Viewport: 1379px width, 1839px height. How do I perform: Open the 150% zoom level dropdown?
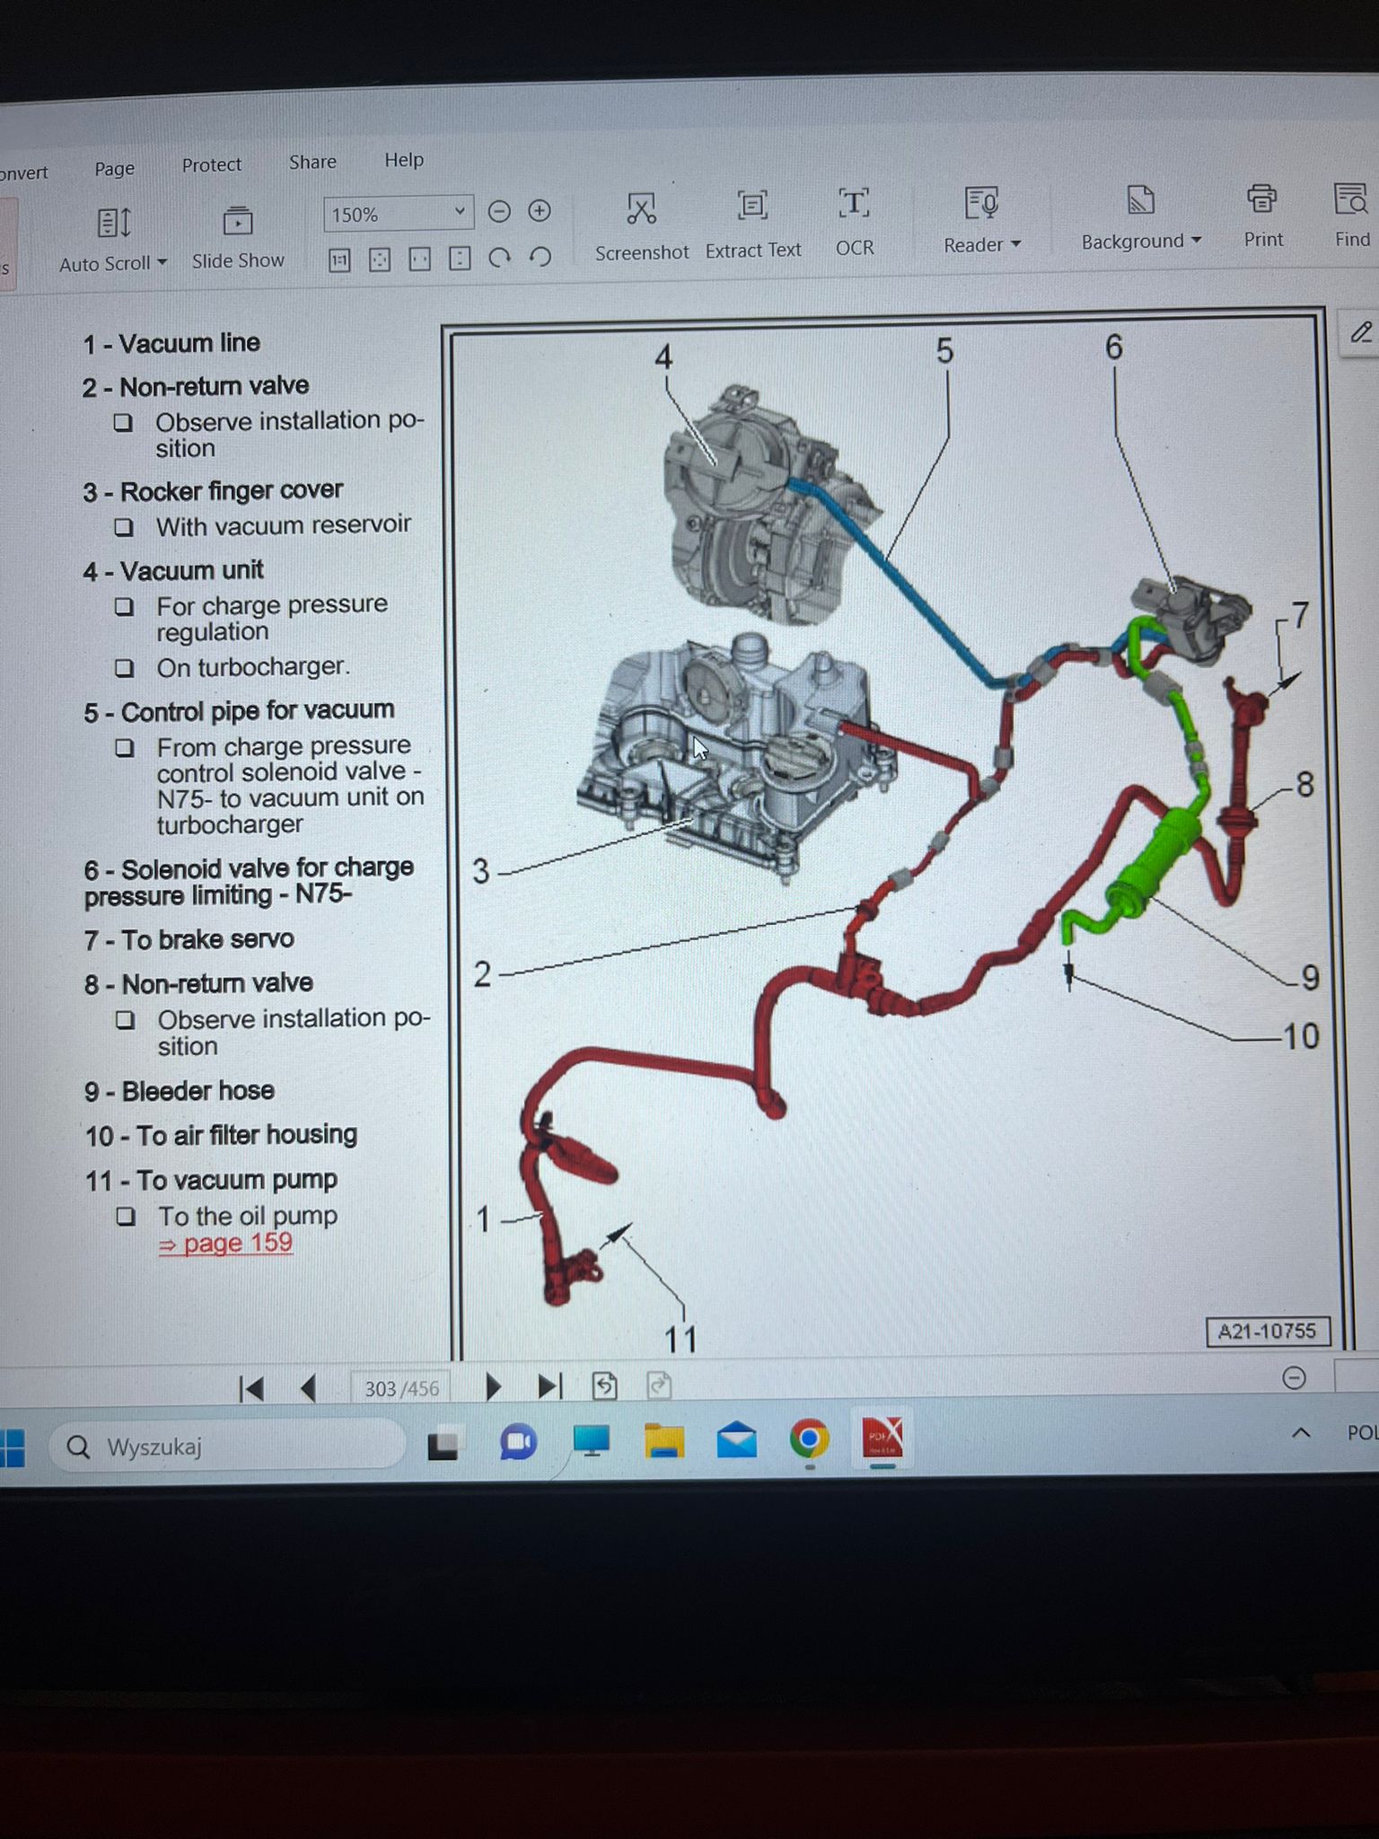tap(460, 212)
